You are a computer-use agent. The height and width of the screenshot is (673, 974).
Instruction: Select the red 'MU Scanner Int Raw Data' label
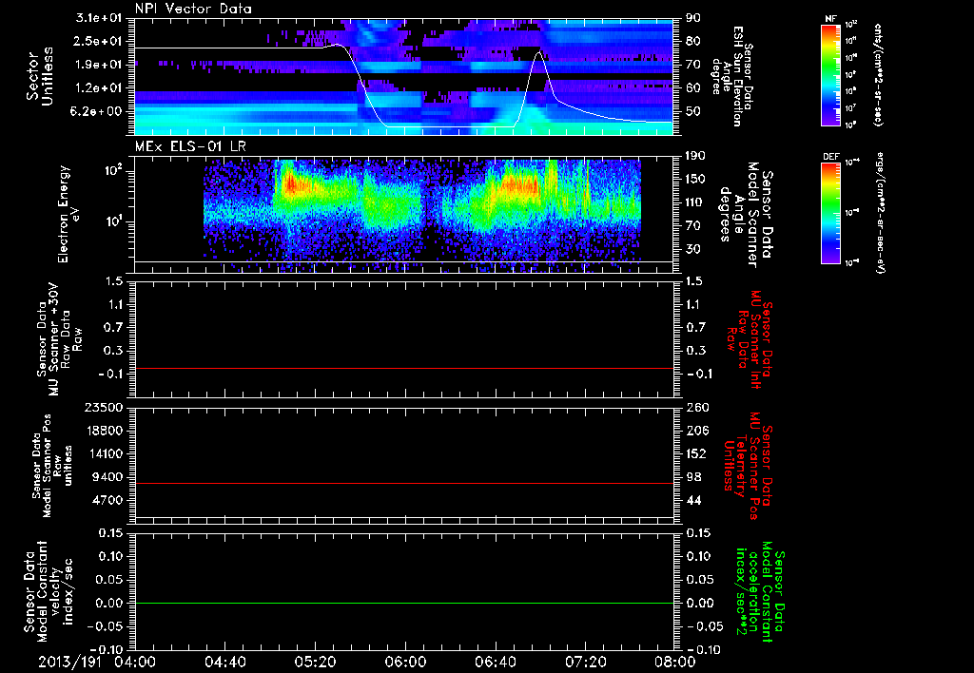(x=748, y=339)
